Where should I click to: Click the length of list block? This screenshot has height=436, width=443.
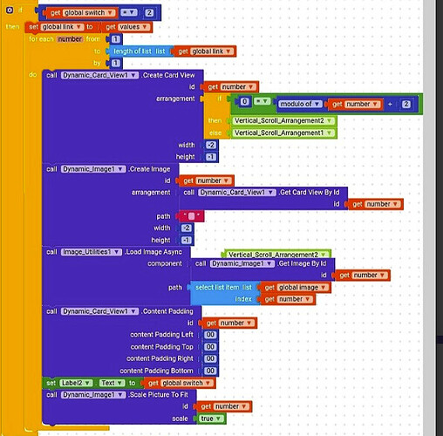click(140, 51)
